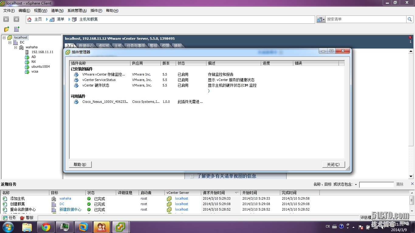Click the vCenter Service Status plugin icon

pos(76,80)
